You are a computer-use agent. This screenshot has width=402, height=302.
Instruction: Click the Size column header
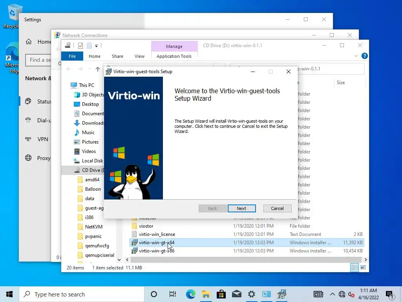pyautogui.click(x=349, y=83)
